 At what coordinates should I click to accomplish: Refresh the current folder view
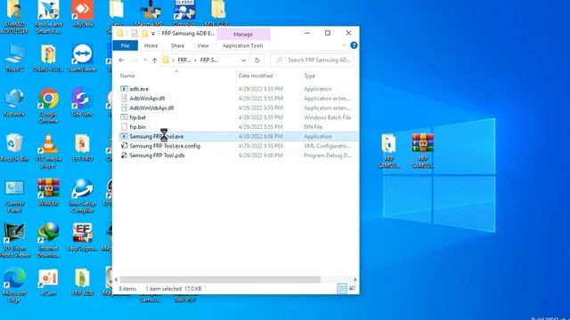257,60
